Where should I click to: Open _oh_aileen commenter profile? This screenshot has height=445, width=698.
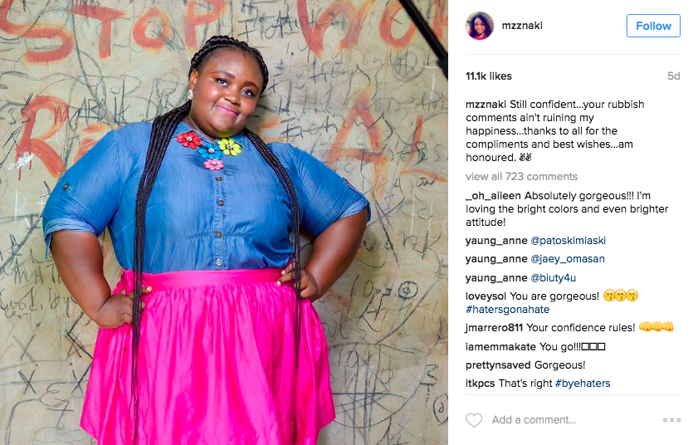tap(493, 196)
